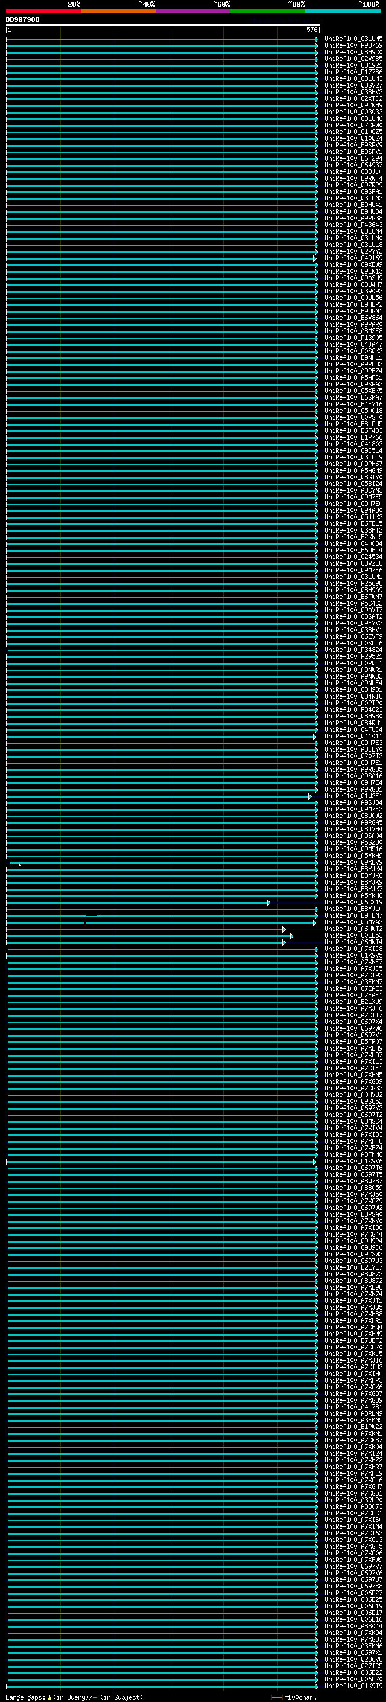
Task: Click the red 20% identity legend segment
Action: point(43,11)
